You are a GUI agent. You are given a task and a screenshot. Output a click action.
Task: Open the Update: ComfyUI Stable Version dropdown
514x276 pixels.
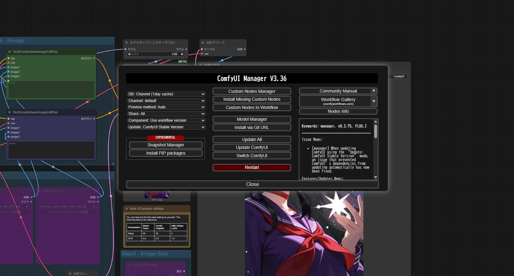[166, 127]
